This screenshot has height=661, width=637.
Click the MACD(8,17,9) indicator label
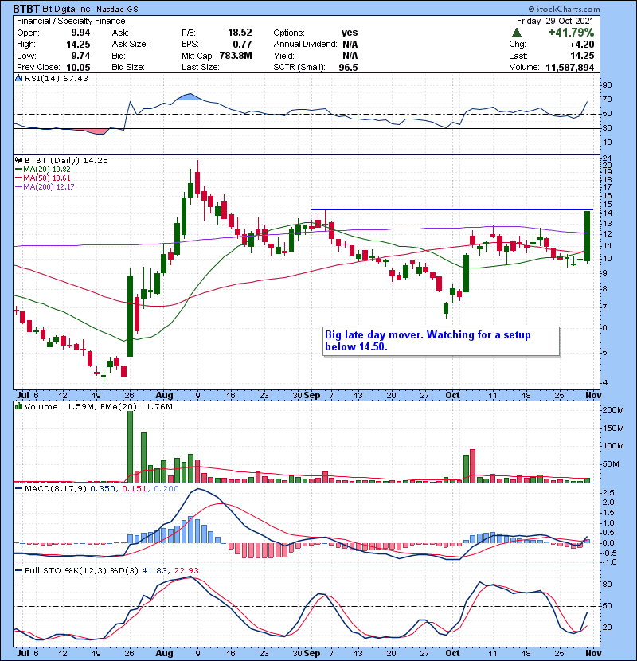(56, 489)
